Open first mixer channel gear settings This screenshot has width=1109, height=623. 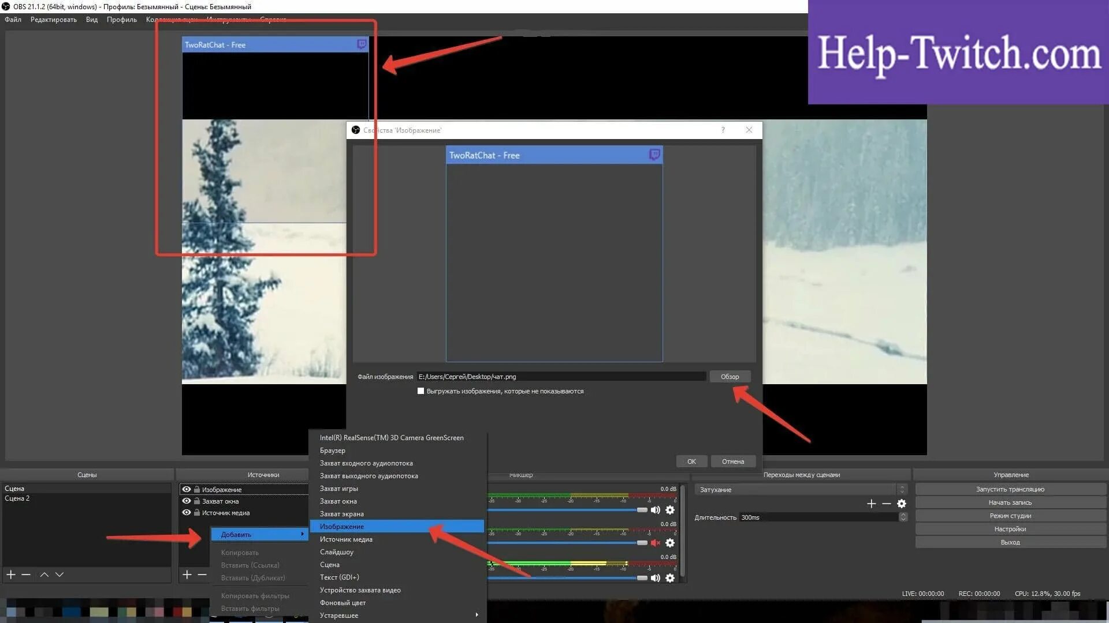(670, 510)
